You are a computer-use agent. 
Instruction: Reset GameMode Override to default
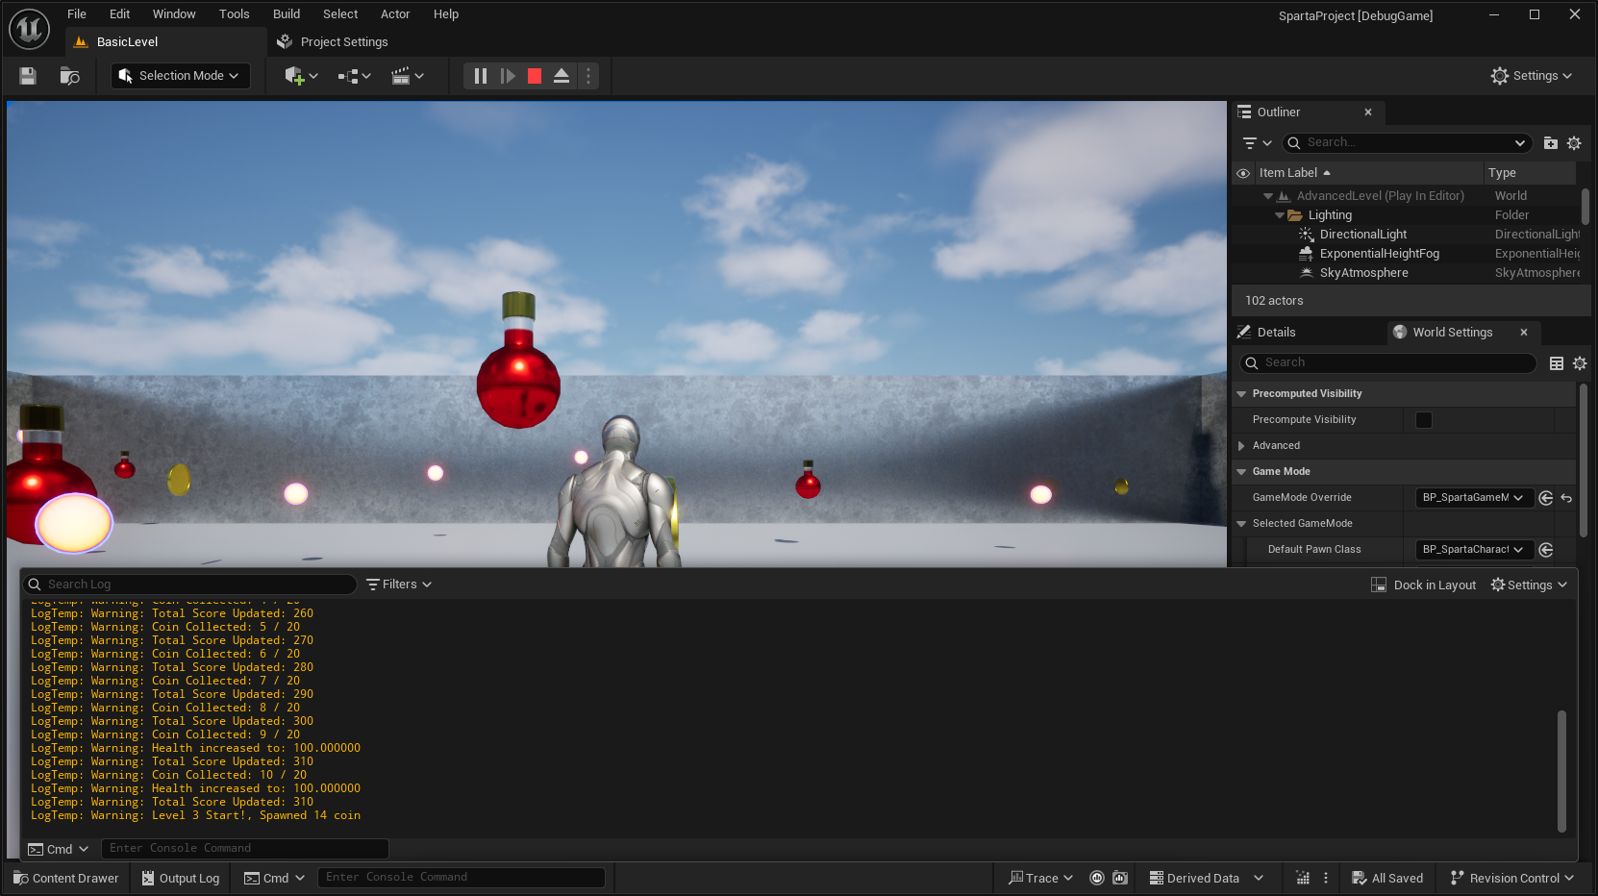tap(1567, 498)
